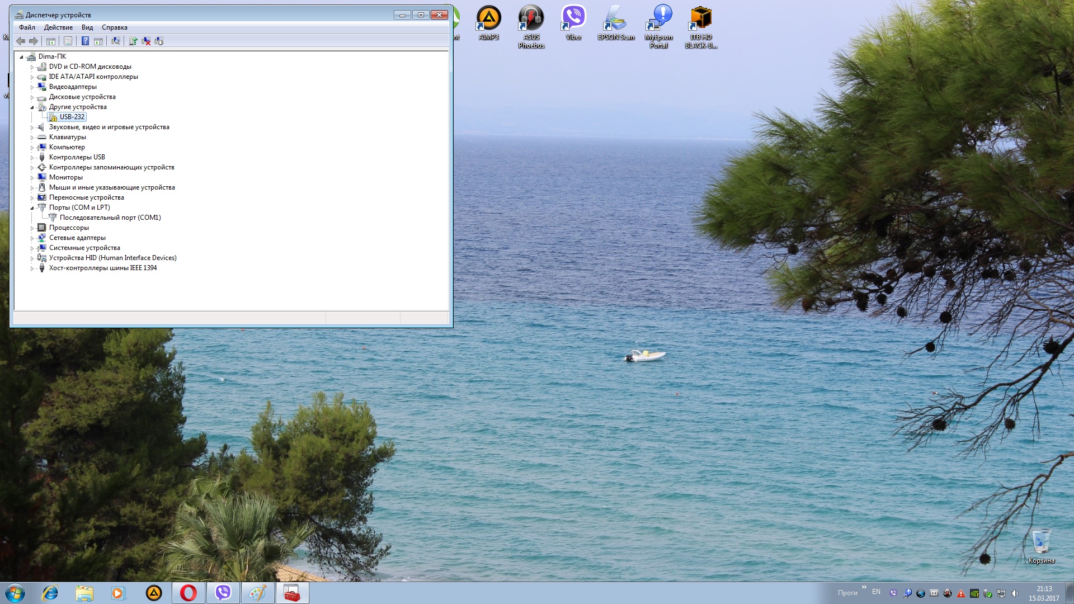Click the Update driver software toolbar icon
The height and width of the screenshot is (604, 1074).
(133, 41)
